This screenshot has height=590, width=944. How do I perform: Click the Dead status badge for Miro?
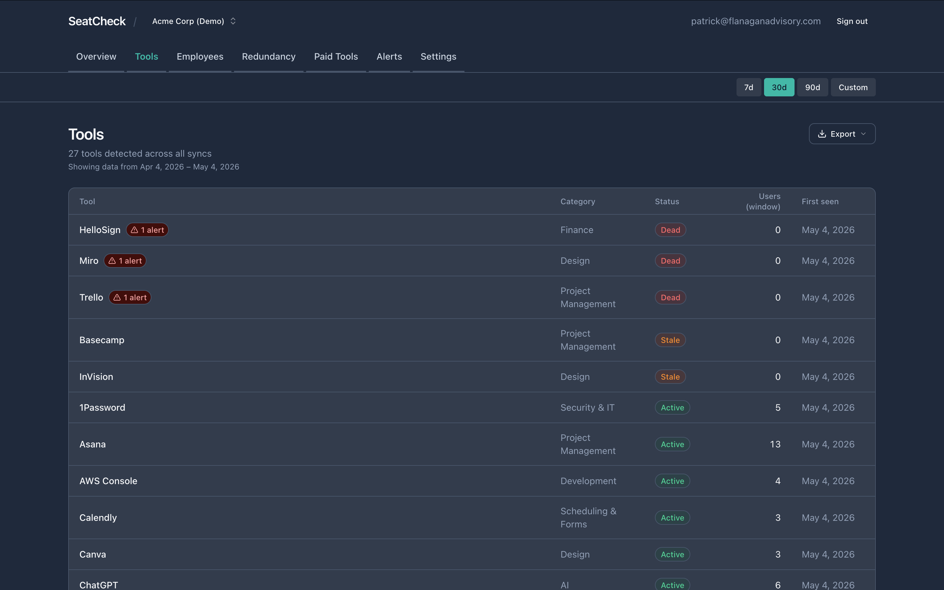tap(670, 261)
